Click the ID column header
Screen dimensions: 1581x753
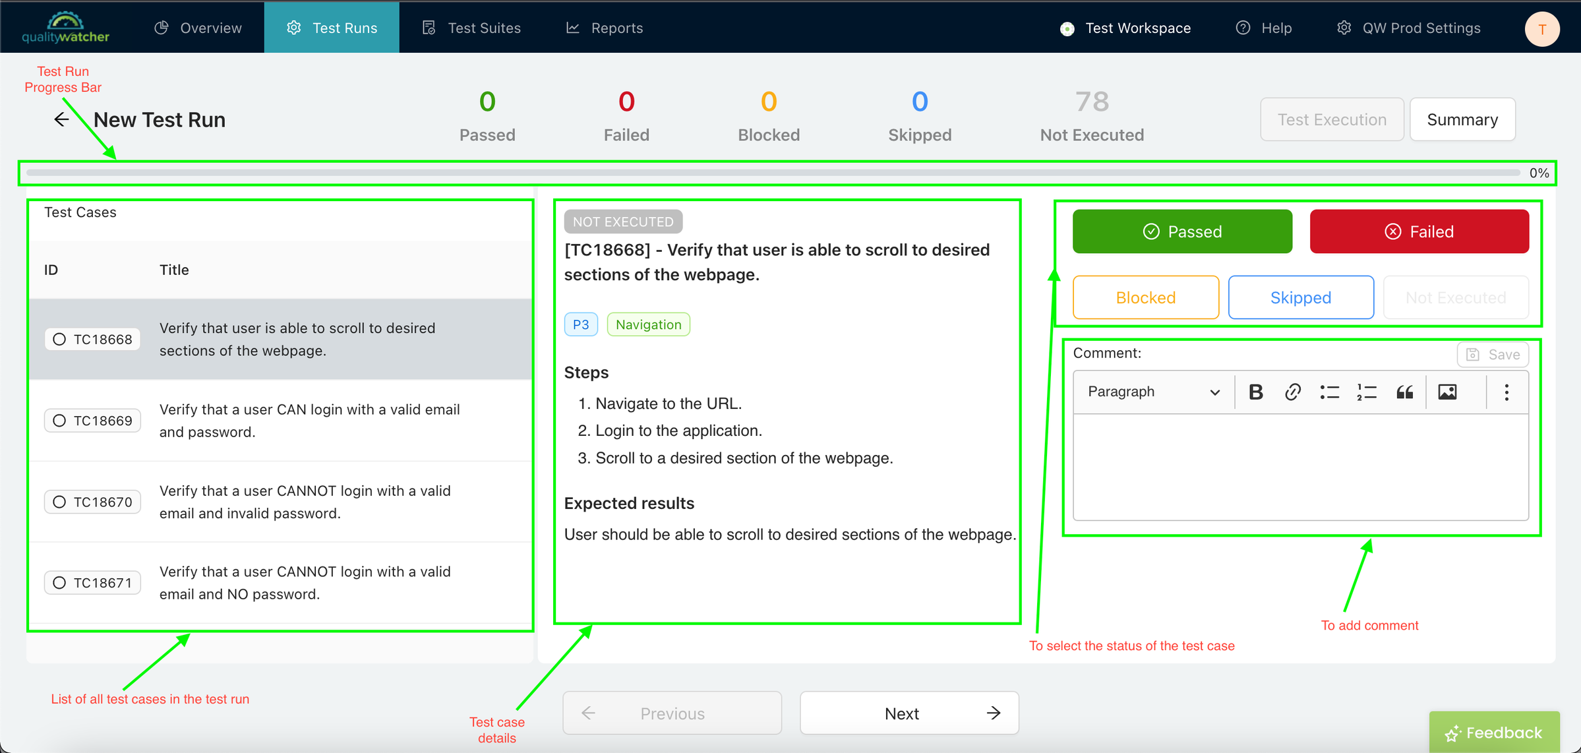click(51, 270)
